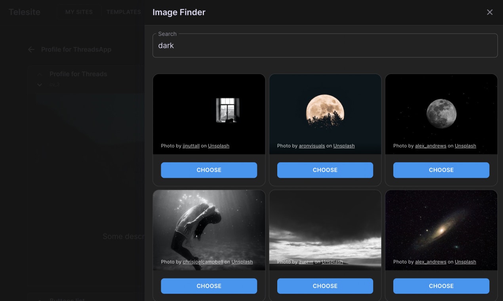The height and width of the screenshot is (301, 503).
Task: Open Unsplash link on chrisjoelcampbell photo
Action: (242, 262)
